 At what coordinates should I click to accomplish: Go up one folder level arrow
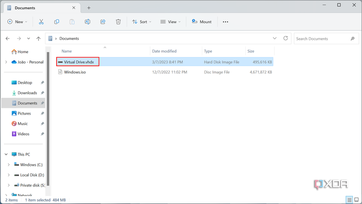click(x=38, y=39)
